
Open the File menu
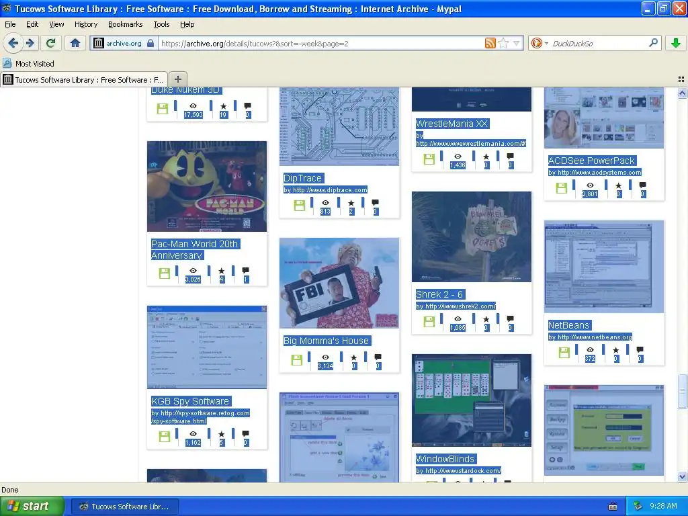click(10, 24)
